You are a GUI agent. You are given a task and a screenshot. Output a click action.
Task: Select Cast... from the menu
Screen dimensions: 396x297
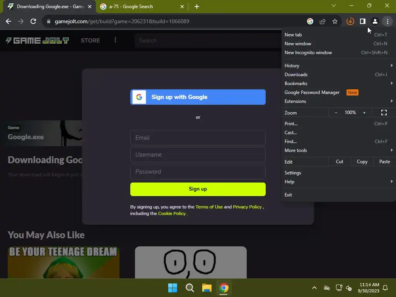pos(338,132)
